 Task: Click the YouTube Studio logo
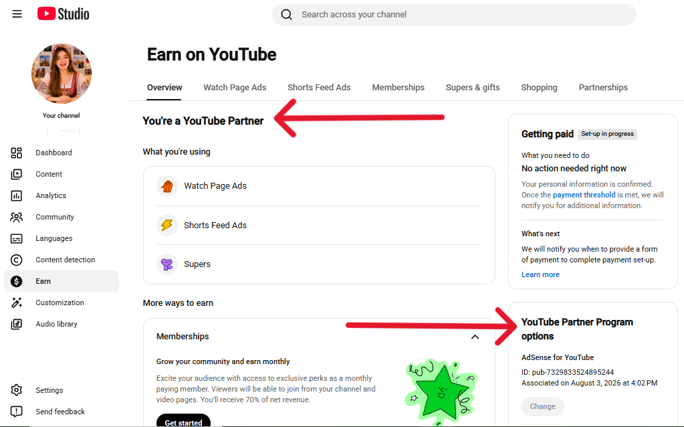point(64,14)
